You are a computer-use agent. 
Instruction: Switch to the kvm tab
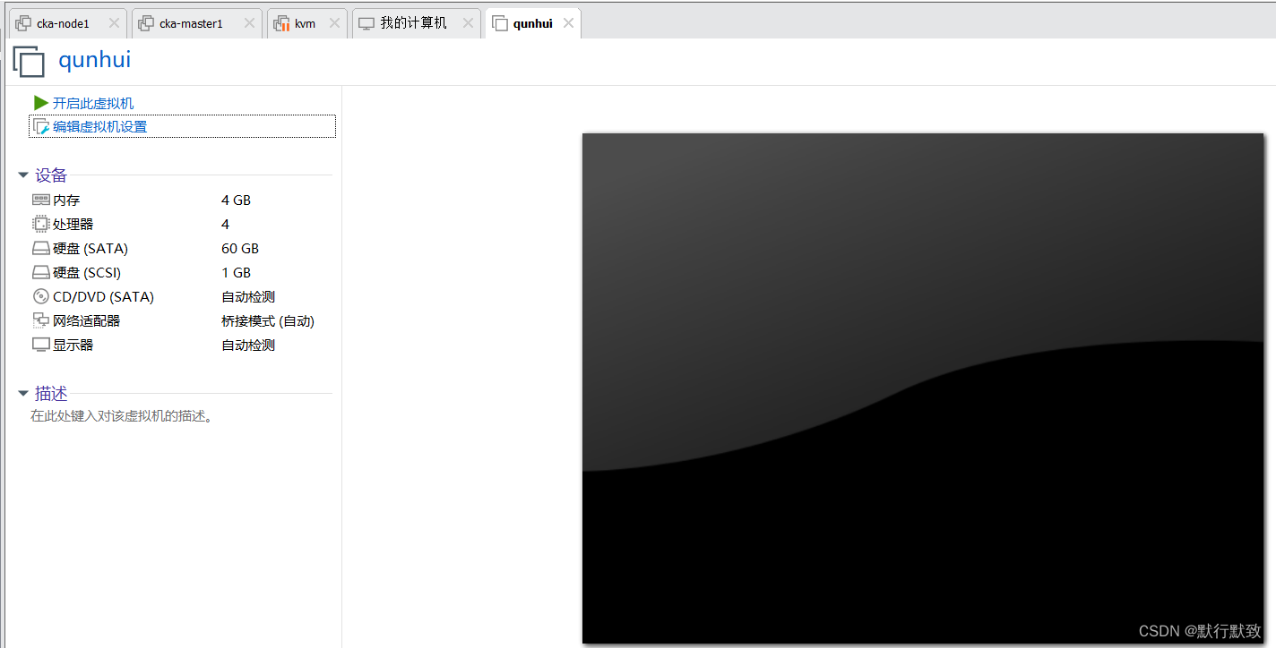tap(307, 23)
